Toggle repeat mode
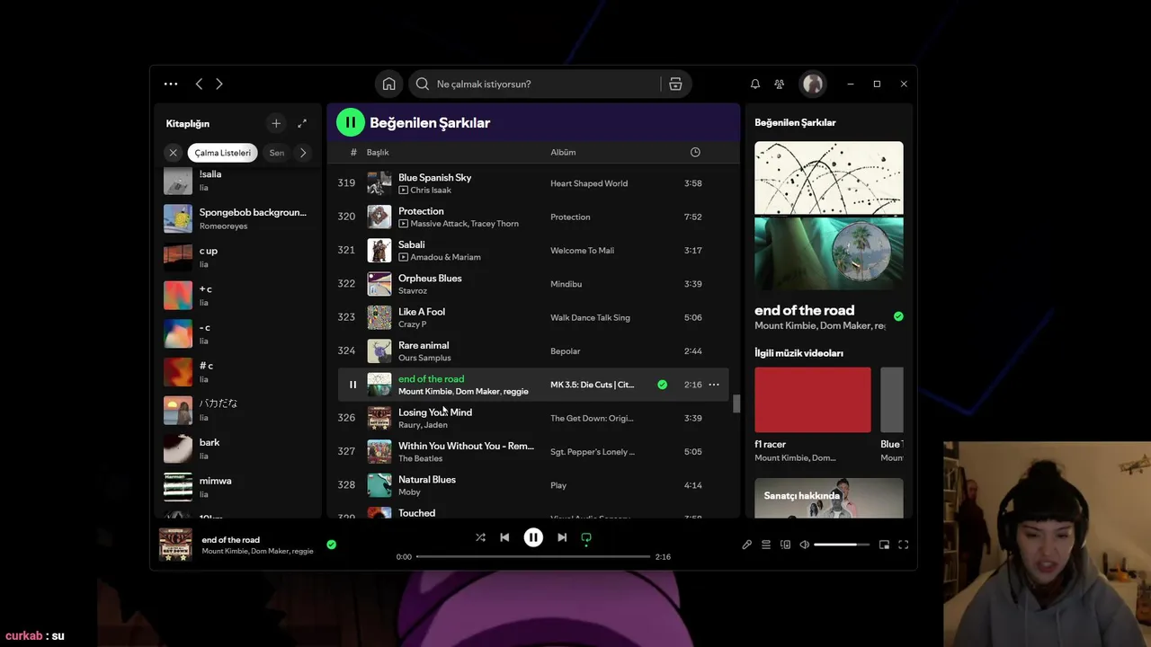 coord(586,537)
